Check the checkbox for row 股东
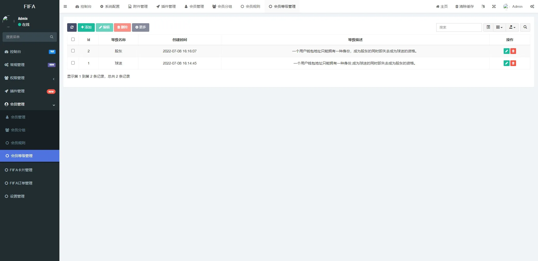 pyautogui.click(x=73, y=51)
